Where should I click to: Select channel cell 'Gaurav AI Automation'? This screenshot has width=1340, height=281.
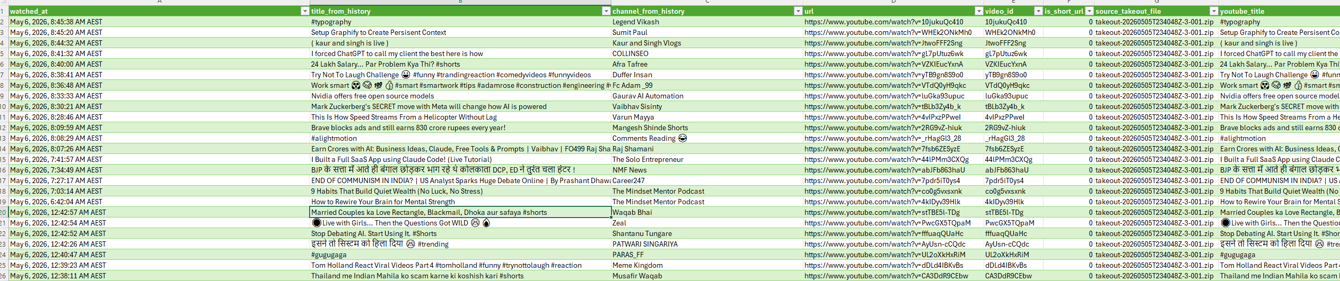(707, 96)
